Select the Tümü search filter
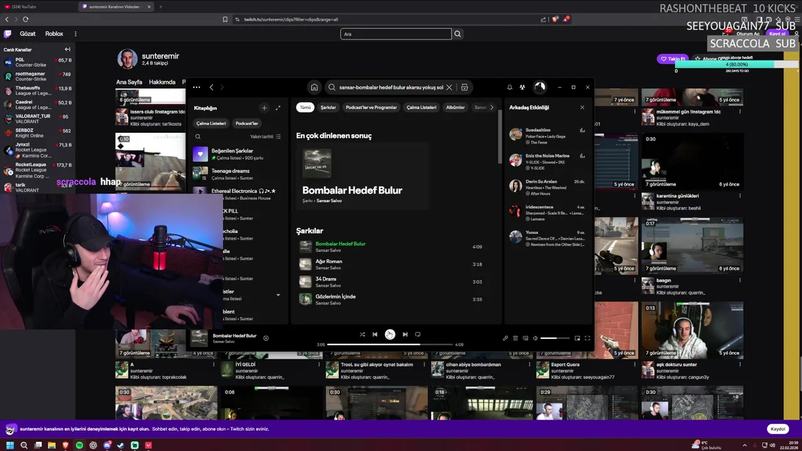 pyautogui.click(x=305, y=107)
